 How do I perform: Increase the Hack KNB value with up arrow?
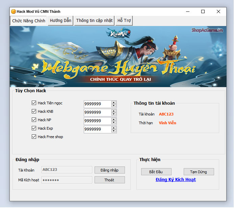(114, 111)
